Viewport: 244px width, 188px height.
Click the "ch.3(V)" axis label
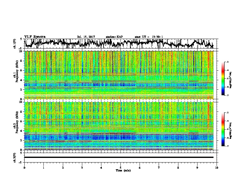15,158
